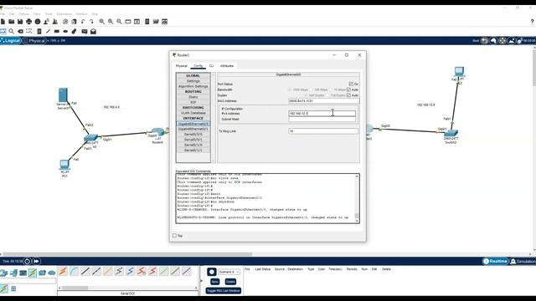Click the Subnet Mask input field
The width and height of the screenshot is (536, 301).
(x=322, y=119)
